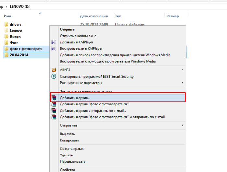The image size is (227, 172).
Task: Choose "Переименовать" in the context menu
Action: 73,161
